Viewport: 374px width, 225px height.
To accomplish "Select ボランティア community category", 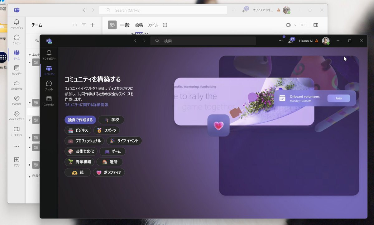I will pos(109,172).
